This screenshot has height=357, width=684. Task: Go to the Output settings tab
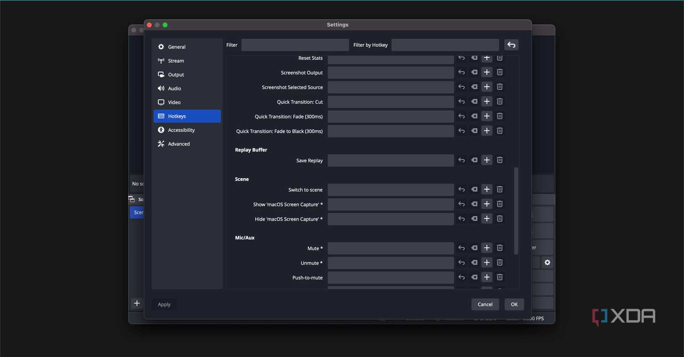point(187,75)
